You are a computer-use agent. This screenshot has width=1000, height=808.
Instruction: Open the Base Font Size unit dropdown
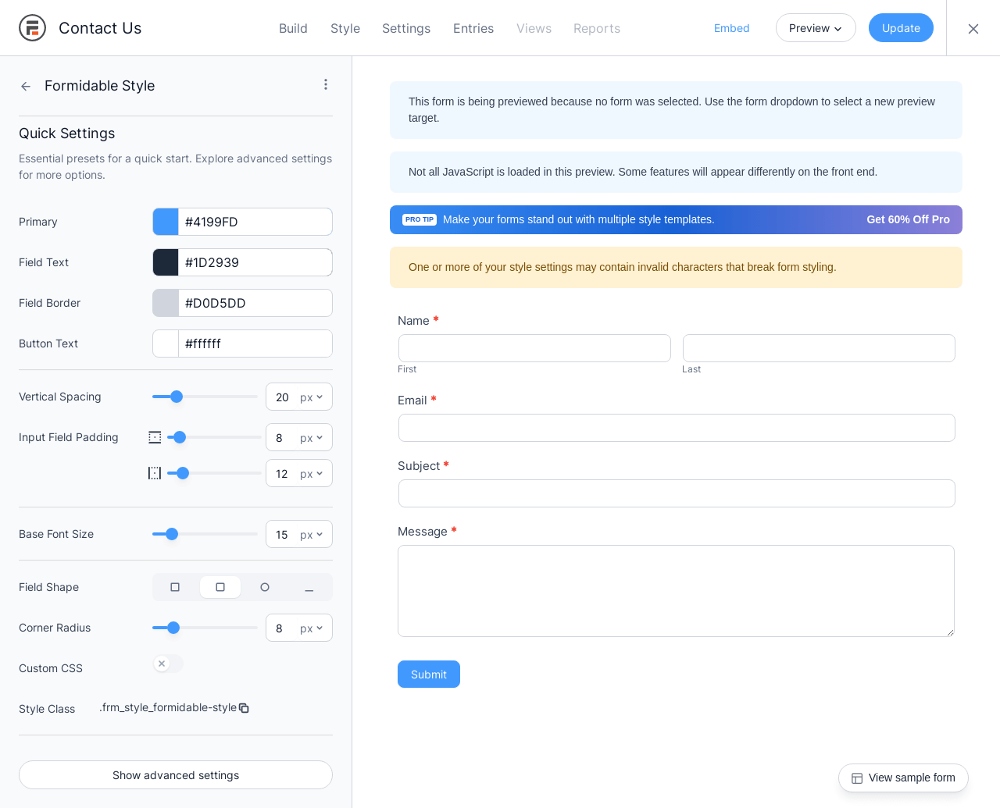[312, 535]
